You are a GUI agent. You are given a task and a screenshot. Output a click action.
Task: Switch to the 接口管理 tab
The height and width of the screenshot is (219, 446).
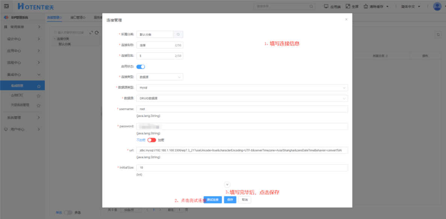[78, 17]
